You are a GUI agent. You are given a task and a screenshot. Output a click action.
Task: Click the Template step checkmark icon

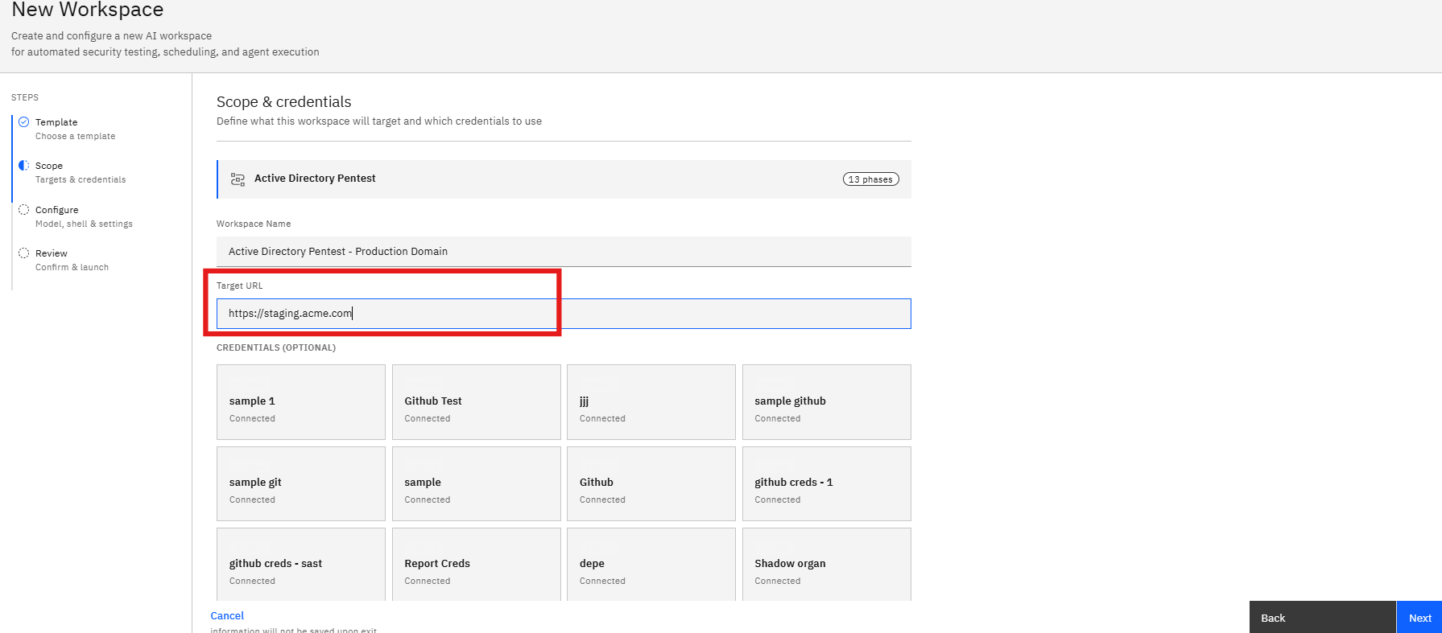pos(24,122)
